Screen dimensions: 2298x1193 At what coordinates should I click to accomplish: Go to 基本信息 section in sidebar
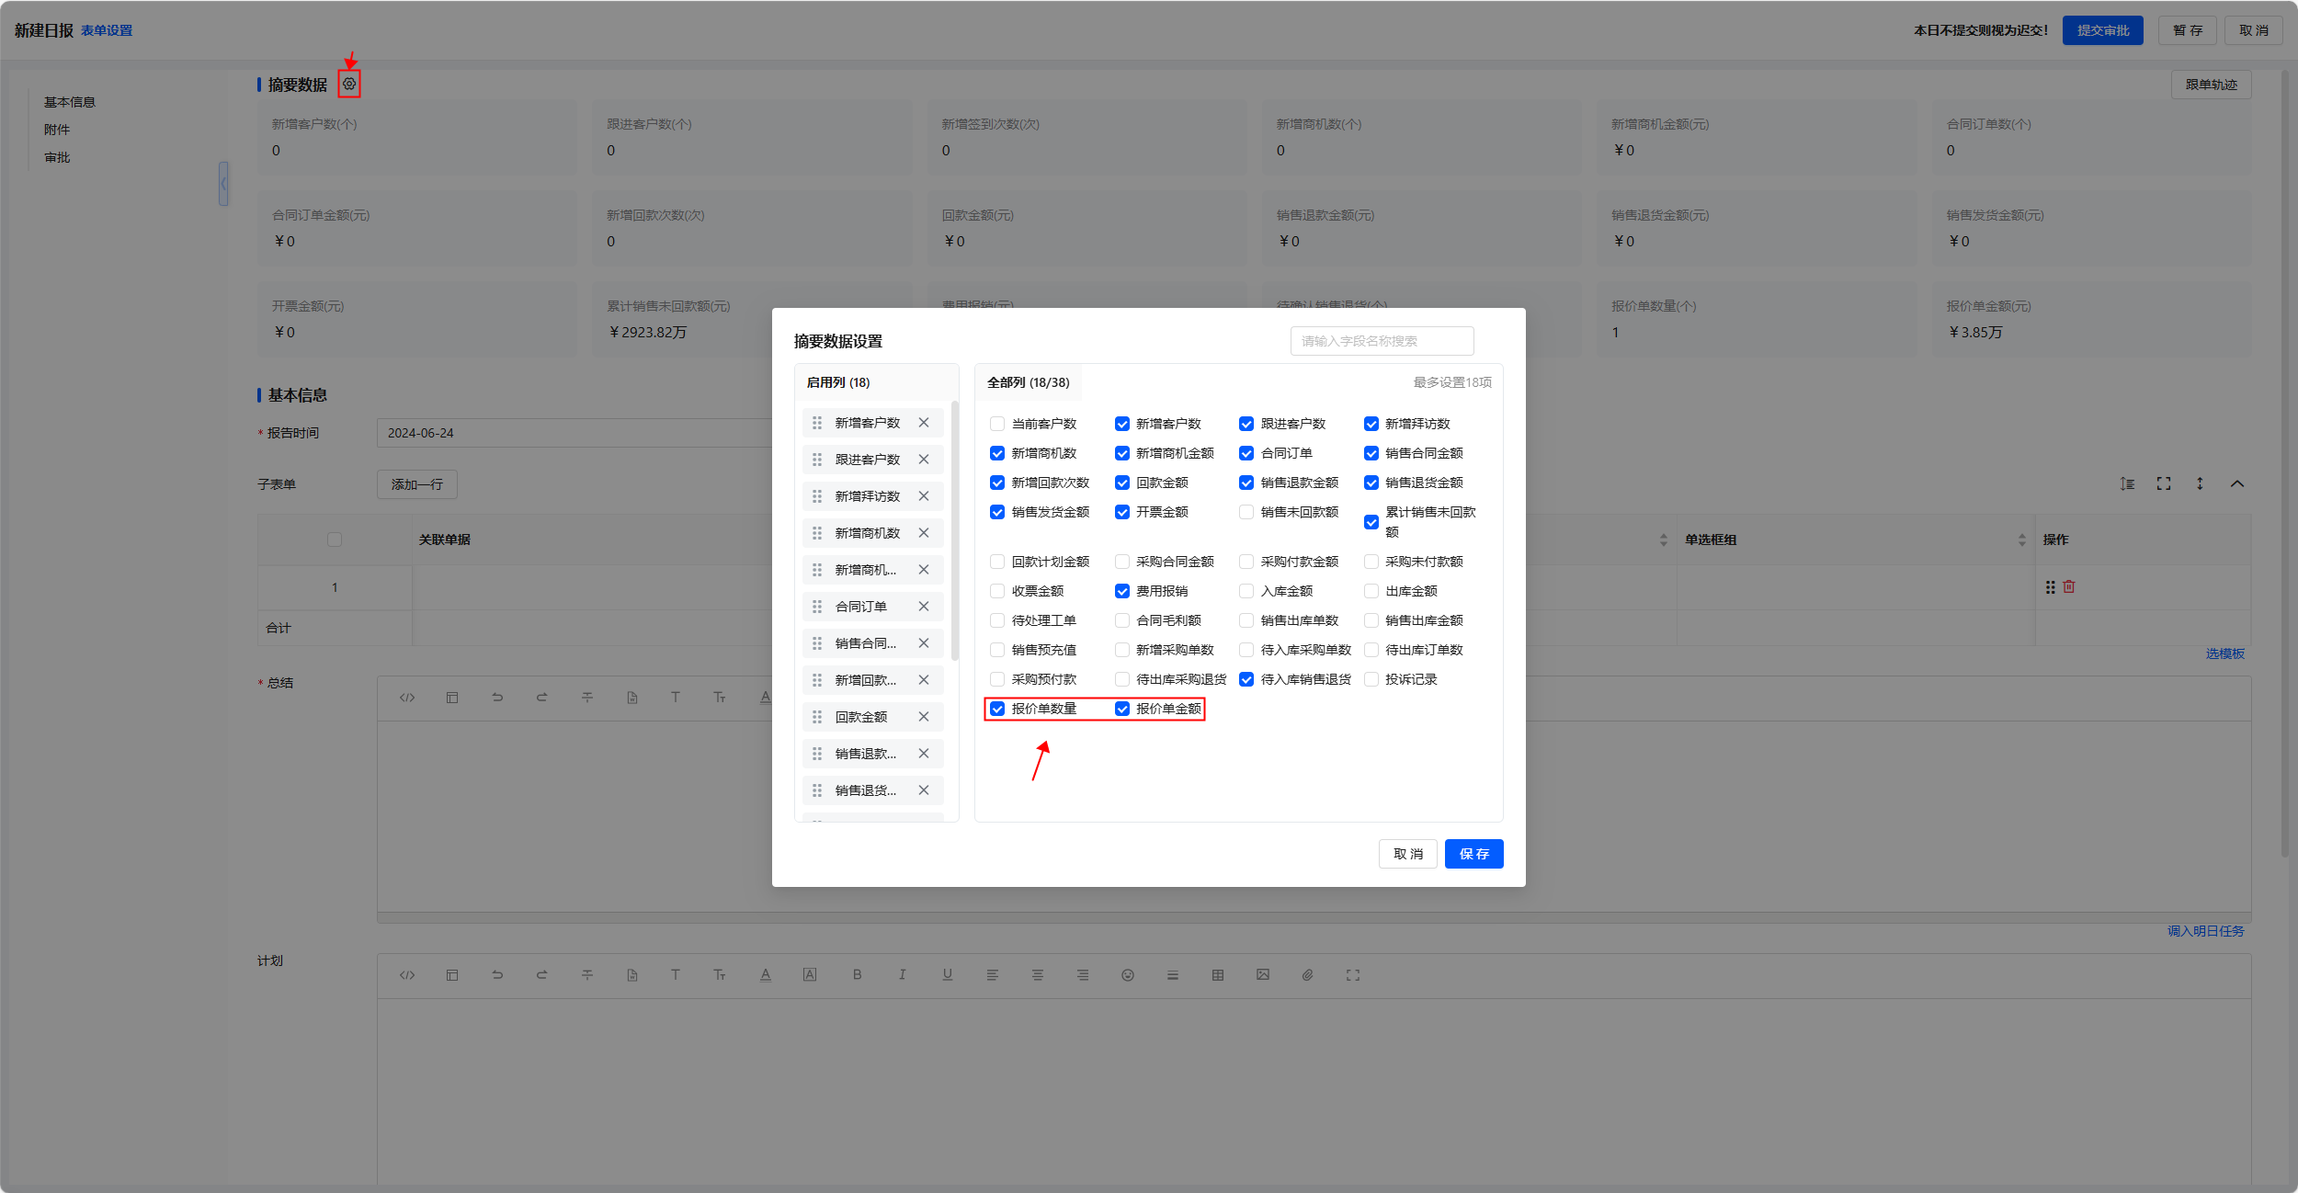70,102
